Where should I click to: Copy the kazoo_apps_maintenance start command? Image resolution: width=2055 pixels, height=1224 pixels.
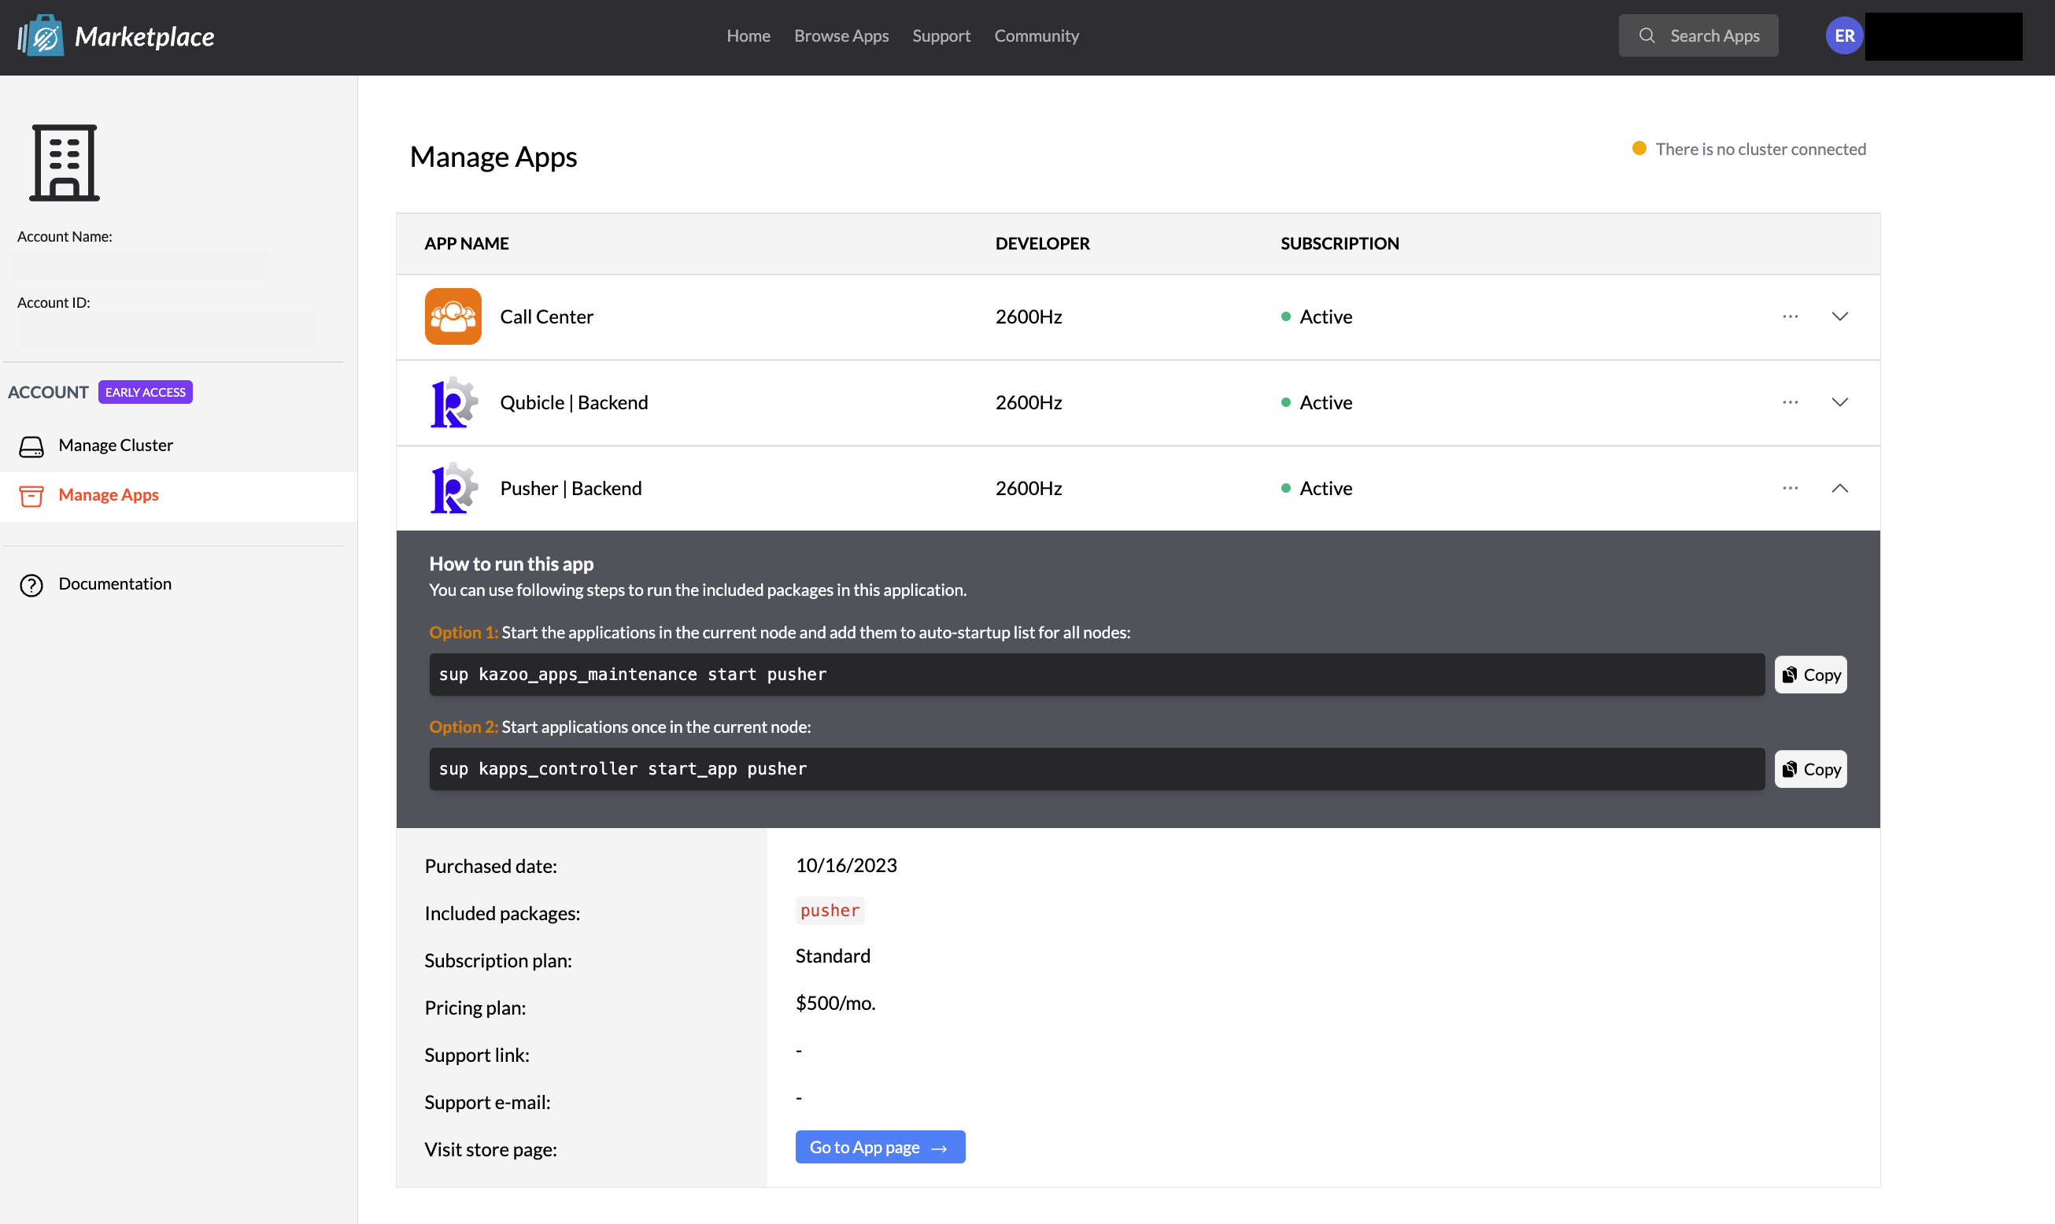[1810, 675]
